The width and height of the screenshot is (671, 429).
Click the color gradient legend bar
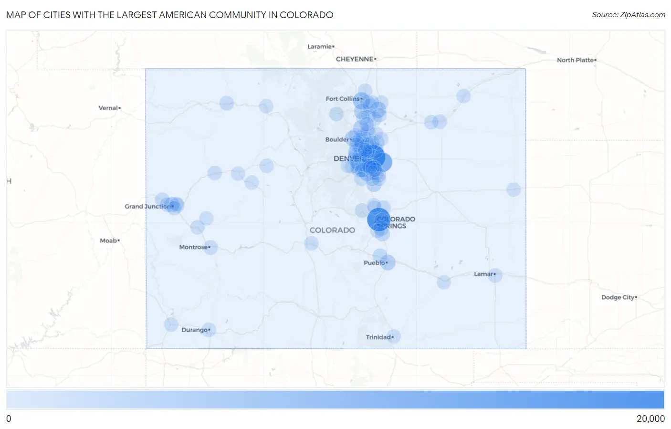tap(335, 399)
